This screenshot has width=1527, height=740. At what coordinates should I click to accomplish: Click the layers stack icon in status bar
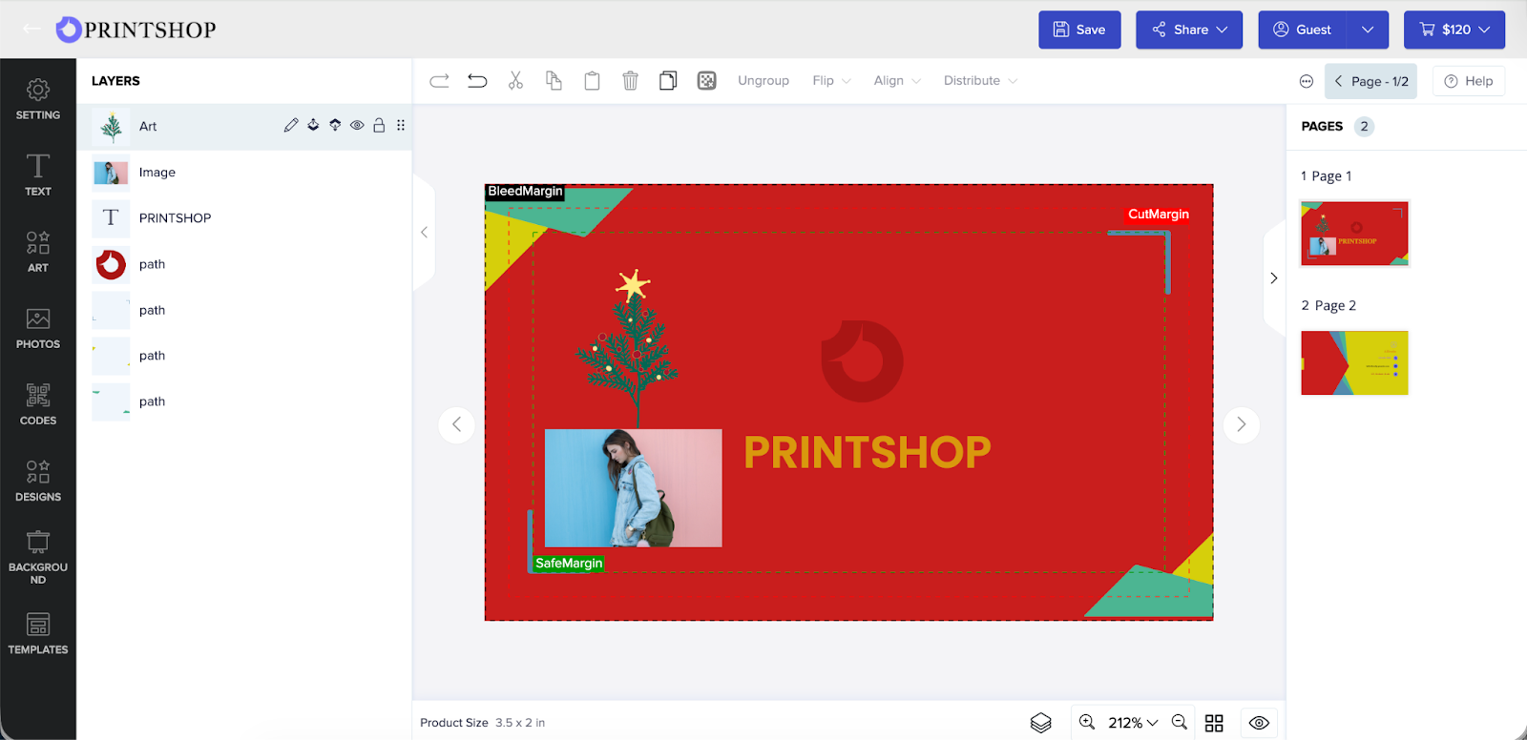coord(1040,723)
